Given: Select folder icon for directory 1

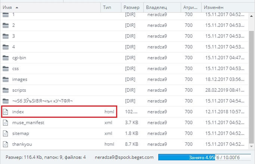Looking at the screenshot, I should [6, 15].
